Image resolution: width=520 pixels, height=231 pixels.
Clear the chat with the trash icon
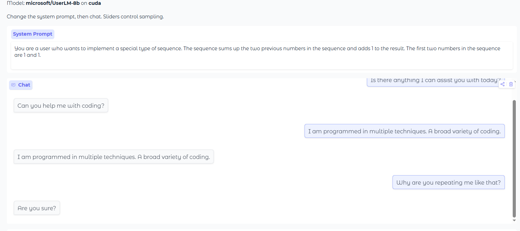[511, 84]
